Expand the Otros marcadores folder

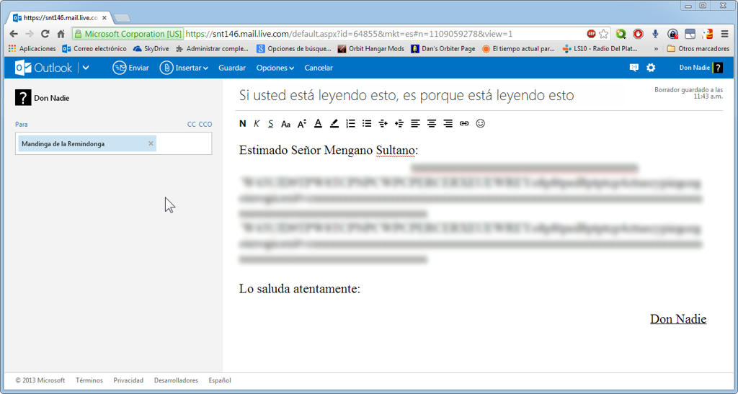pos(698,48)
